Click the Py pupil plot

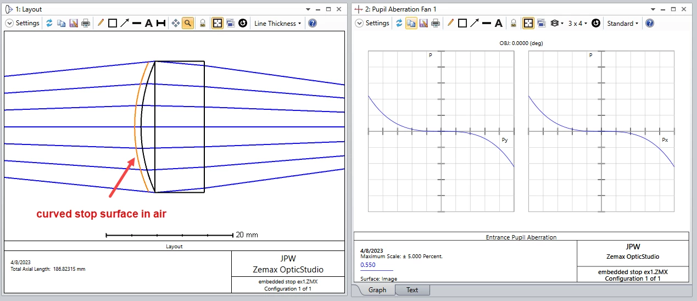pos(441,131)
